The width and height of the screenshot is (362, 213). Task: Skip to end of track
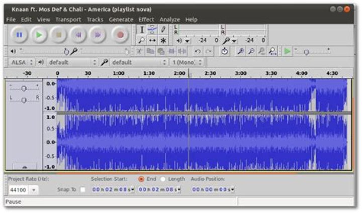click(98, 35)
